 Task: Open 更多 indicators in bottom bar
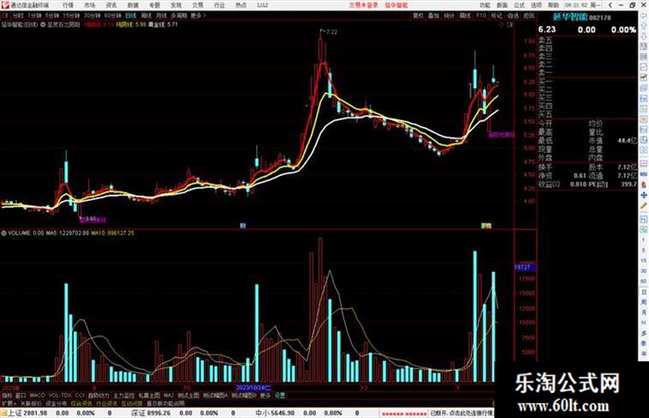pyautogui.click(x=265, y=395)
